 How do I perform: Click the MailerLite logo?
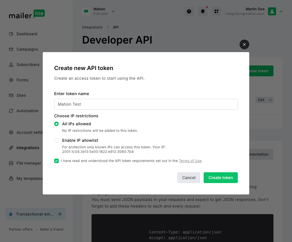(27, 14)
